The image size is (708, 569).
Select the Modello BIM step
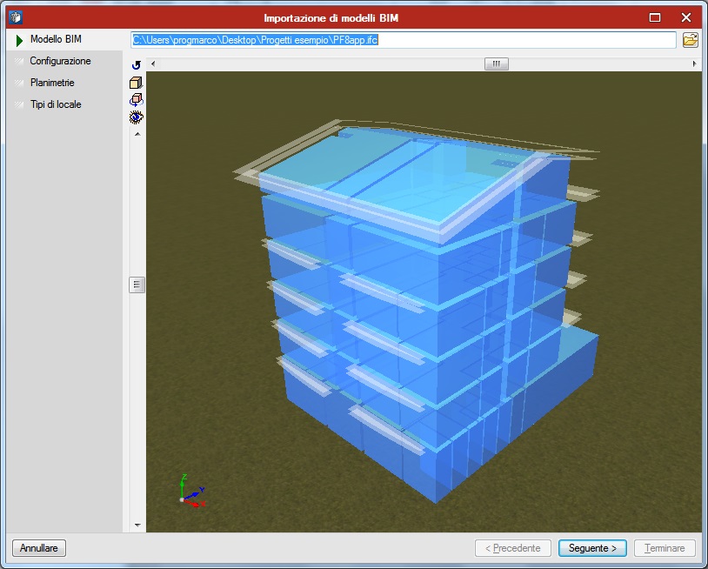point(56,40)
